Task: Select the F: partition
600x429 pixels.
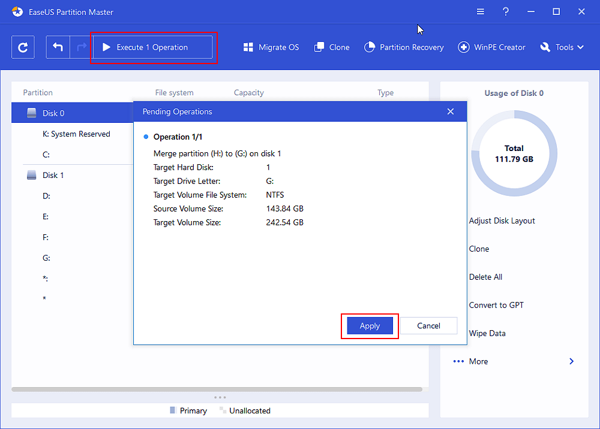Action: click(x=46, y=237)
